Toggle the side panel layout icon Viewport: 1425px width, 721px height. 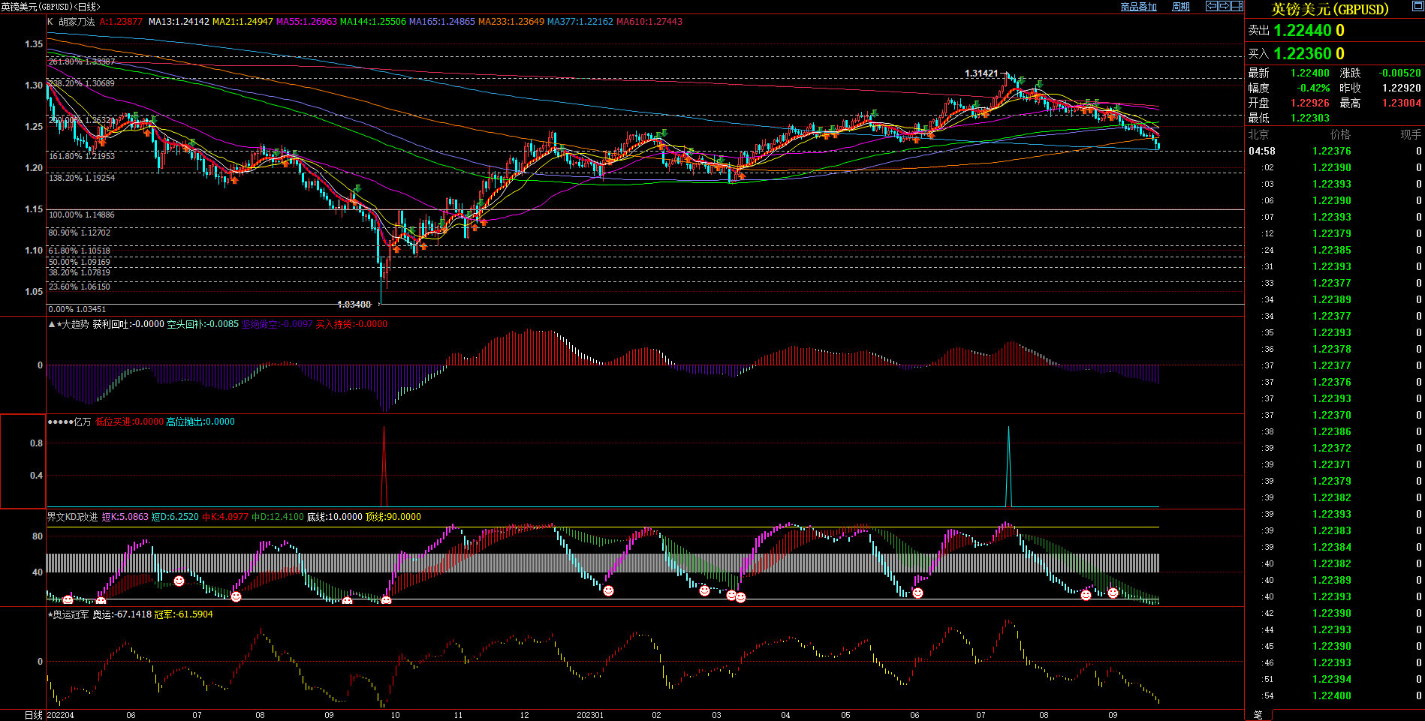point(1237,6)
